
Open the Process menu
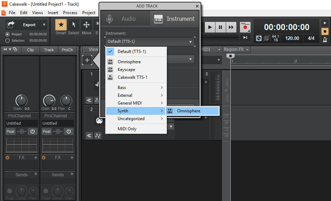click(x=70, y=13)
